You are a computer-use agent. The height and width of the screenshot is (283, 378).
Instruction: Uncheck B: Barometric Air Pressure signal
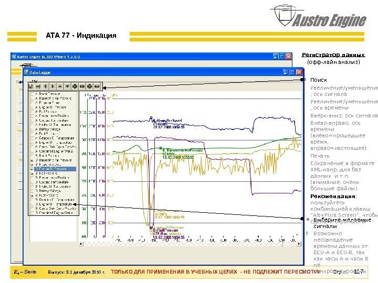32,160
